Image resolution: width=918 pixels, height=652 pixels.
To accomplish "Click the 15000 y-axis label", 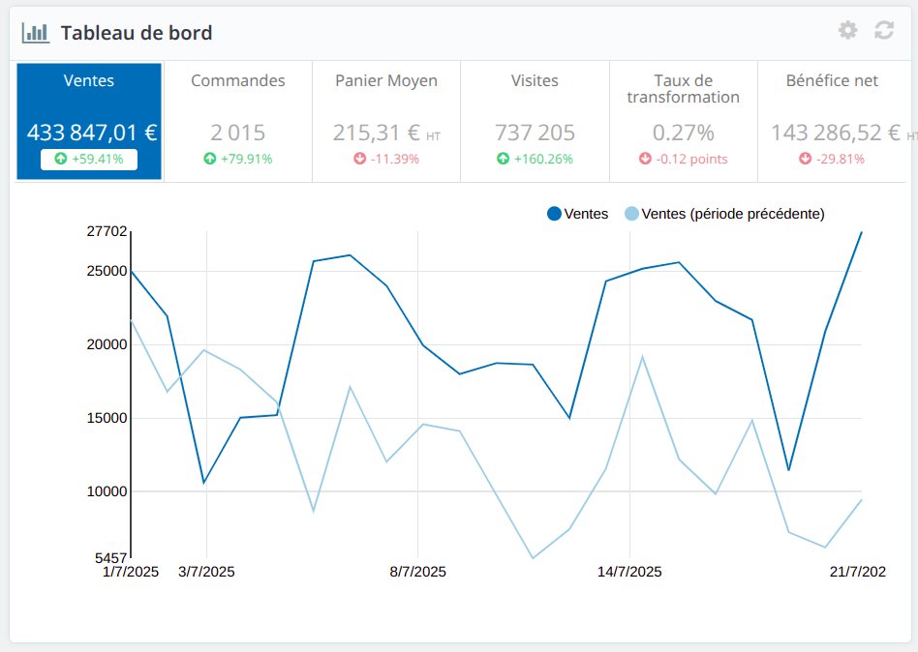I will coord(107,418).
